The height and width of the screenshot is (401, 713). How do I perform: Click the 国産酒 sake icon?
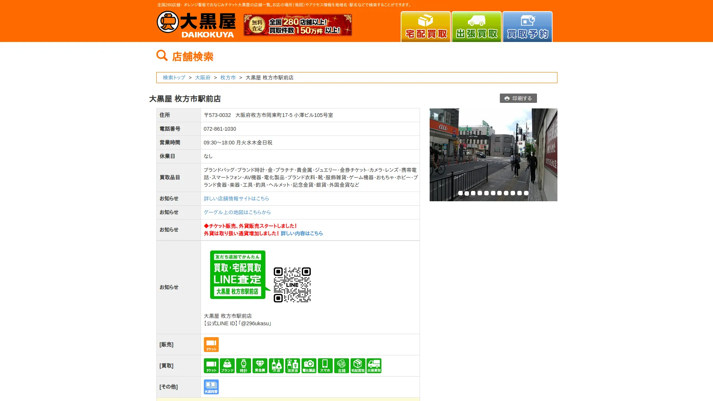tap(293, 366)
